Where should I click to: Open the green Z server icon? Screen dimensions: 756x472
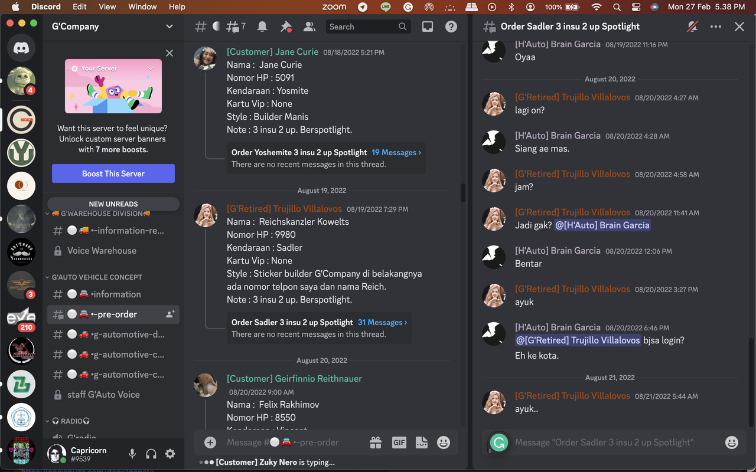[x=21, y=384]
